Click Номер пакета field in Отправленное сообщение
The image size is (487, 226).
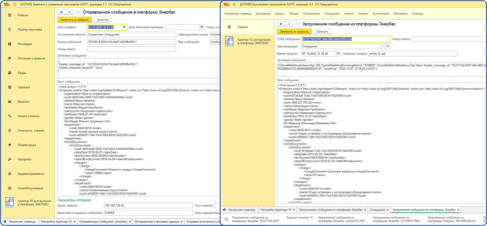[x=131, y=49]
